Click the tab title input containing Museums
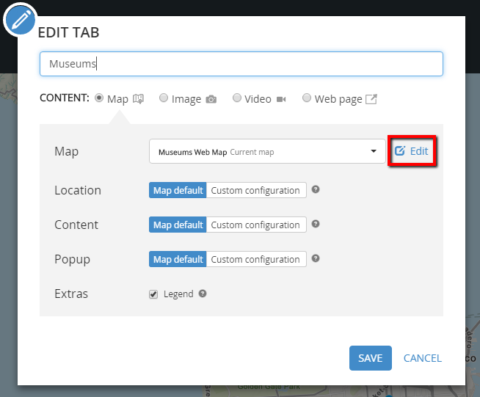Viewport: 480px width, 397px height. tap(241, 64)
